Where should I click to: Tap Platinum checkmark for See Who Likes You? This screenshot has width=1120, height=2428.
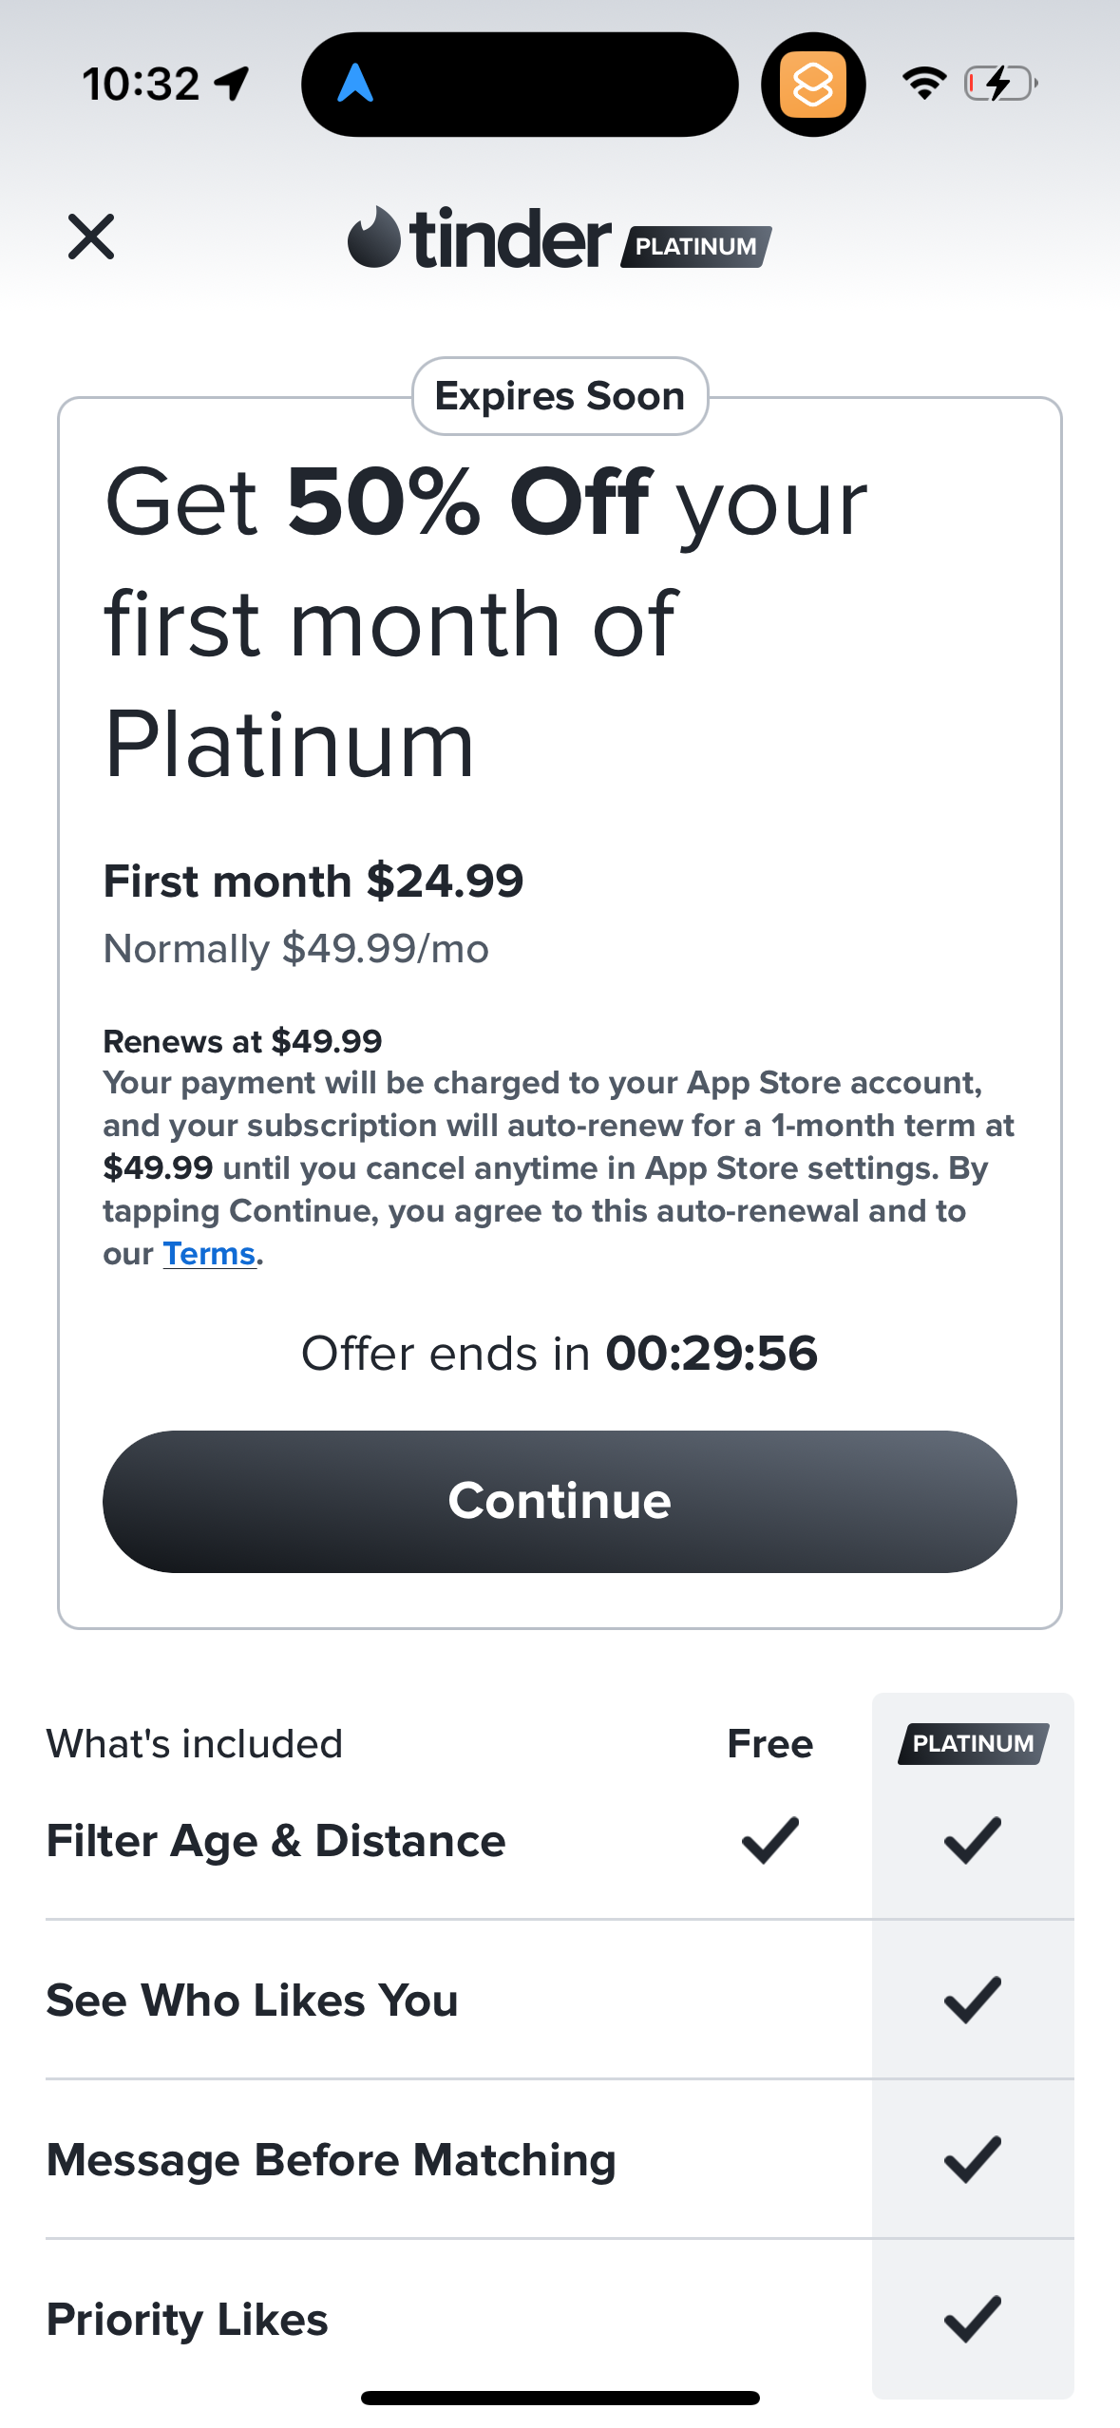tap(973, 2000)
